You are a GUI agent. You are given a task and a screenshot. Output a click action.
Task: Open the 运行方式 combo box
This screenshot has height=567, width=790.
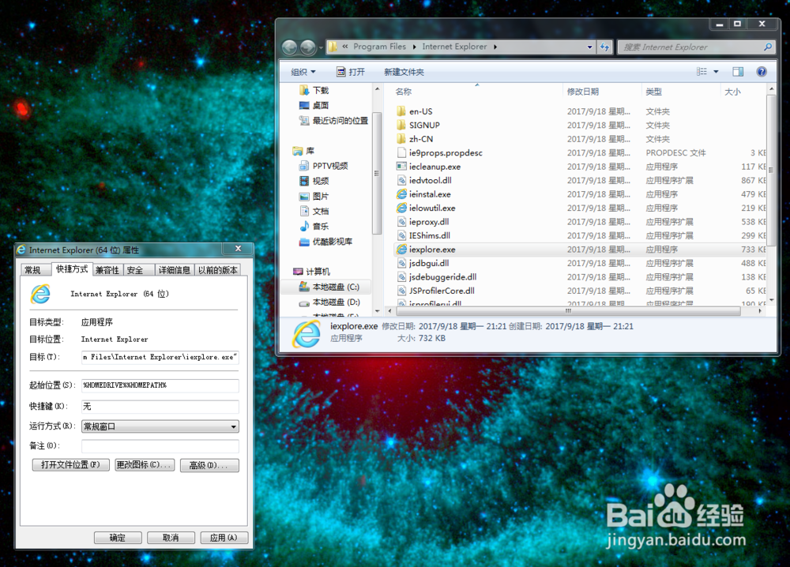pyautogui.click(x=160, y=426)
